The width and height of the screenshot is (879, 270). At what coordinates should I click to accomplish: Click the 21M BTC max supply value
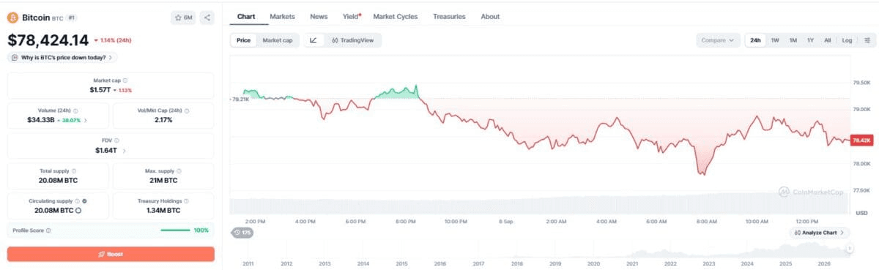click(163, 180)
